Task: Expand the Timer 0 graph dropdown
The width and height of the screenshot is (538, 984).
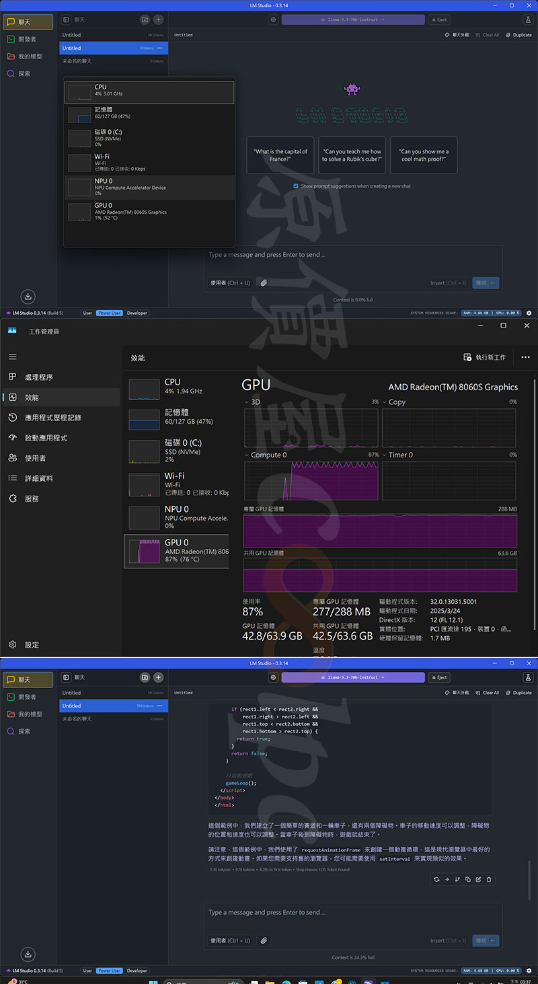Action: 385,455
